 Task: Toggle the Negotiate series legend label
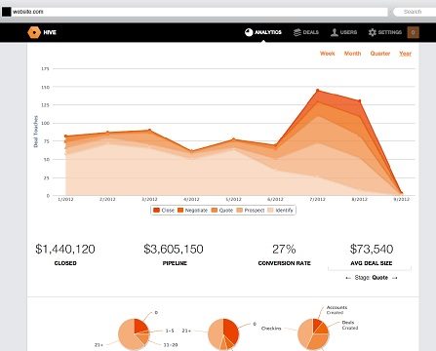pyautogui.click(x=196, y=211)
